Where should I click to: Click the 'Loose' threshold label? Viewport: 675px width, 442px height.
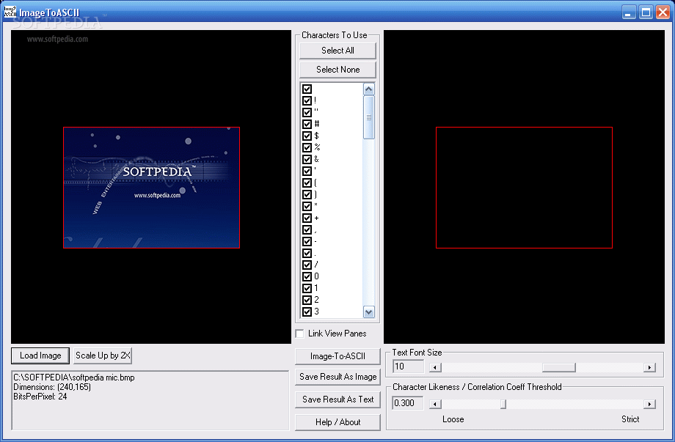pos(453,419)
